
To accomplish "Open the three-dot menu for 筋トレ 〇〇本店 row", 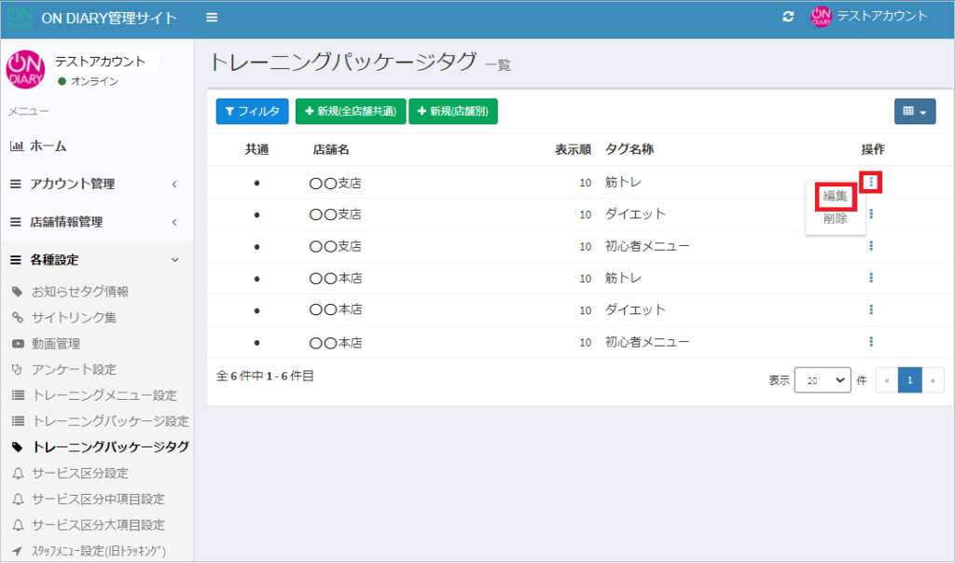I will coord(871,278).
